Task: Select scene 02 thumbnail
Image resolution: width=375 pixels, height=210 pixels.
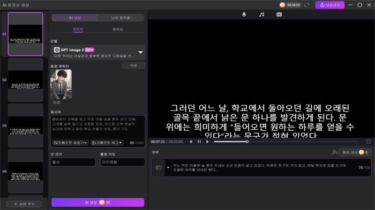Action: [x=26, y=80]
